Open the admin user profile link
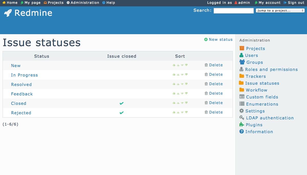This screenshot has width=307, height=175. coord(242,3)
